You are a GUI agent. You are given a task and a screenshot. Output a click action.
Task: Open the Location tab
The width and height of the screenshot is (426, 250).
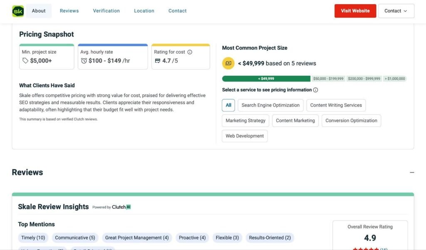click(144, 11)
